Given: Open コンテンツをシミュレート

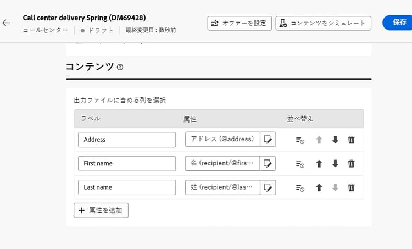Looking at the screenshot, I should [x=323, y=23].
